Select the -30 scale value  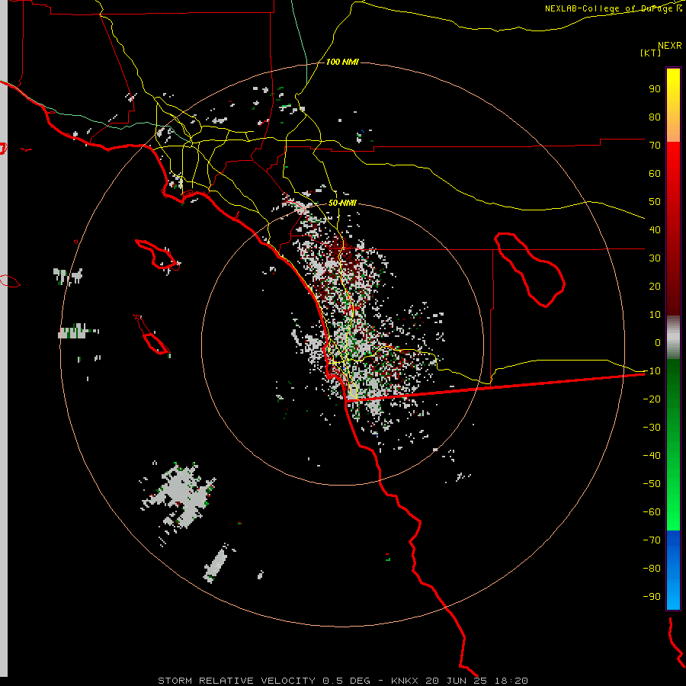652,428
